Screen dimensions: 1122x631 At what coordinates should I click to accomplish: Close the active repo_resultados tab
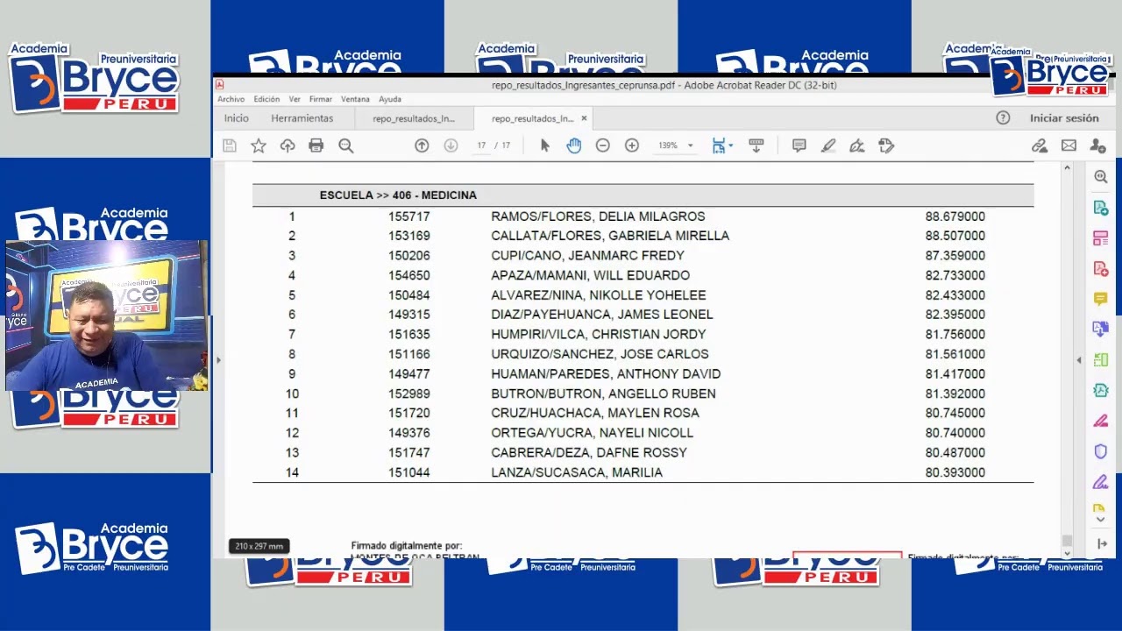point(584,118)
